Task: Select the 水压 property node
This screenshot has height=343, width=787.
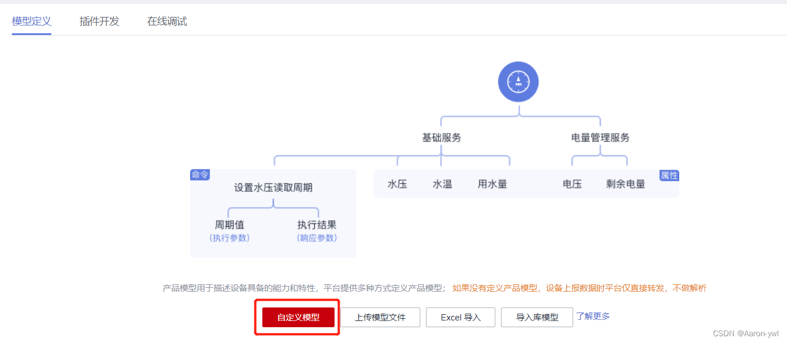Action: click(x=397, y=183)
